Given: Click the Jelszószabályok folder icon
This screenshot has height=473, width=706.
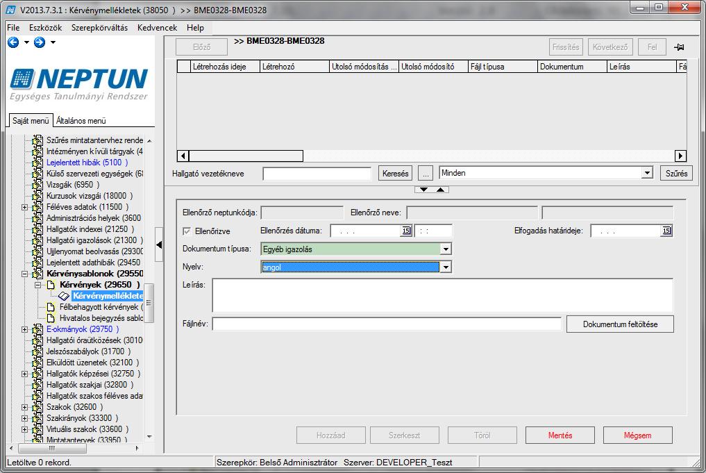Looking at the screenshot, I should click(37, 351).
